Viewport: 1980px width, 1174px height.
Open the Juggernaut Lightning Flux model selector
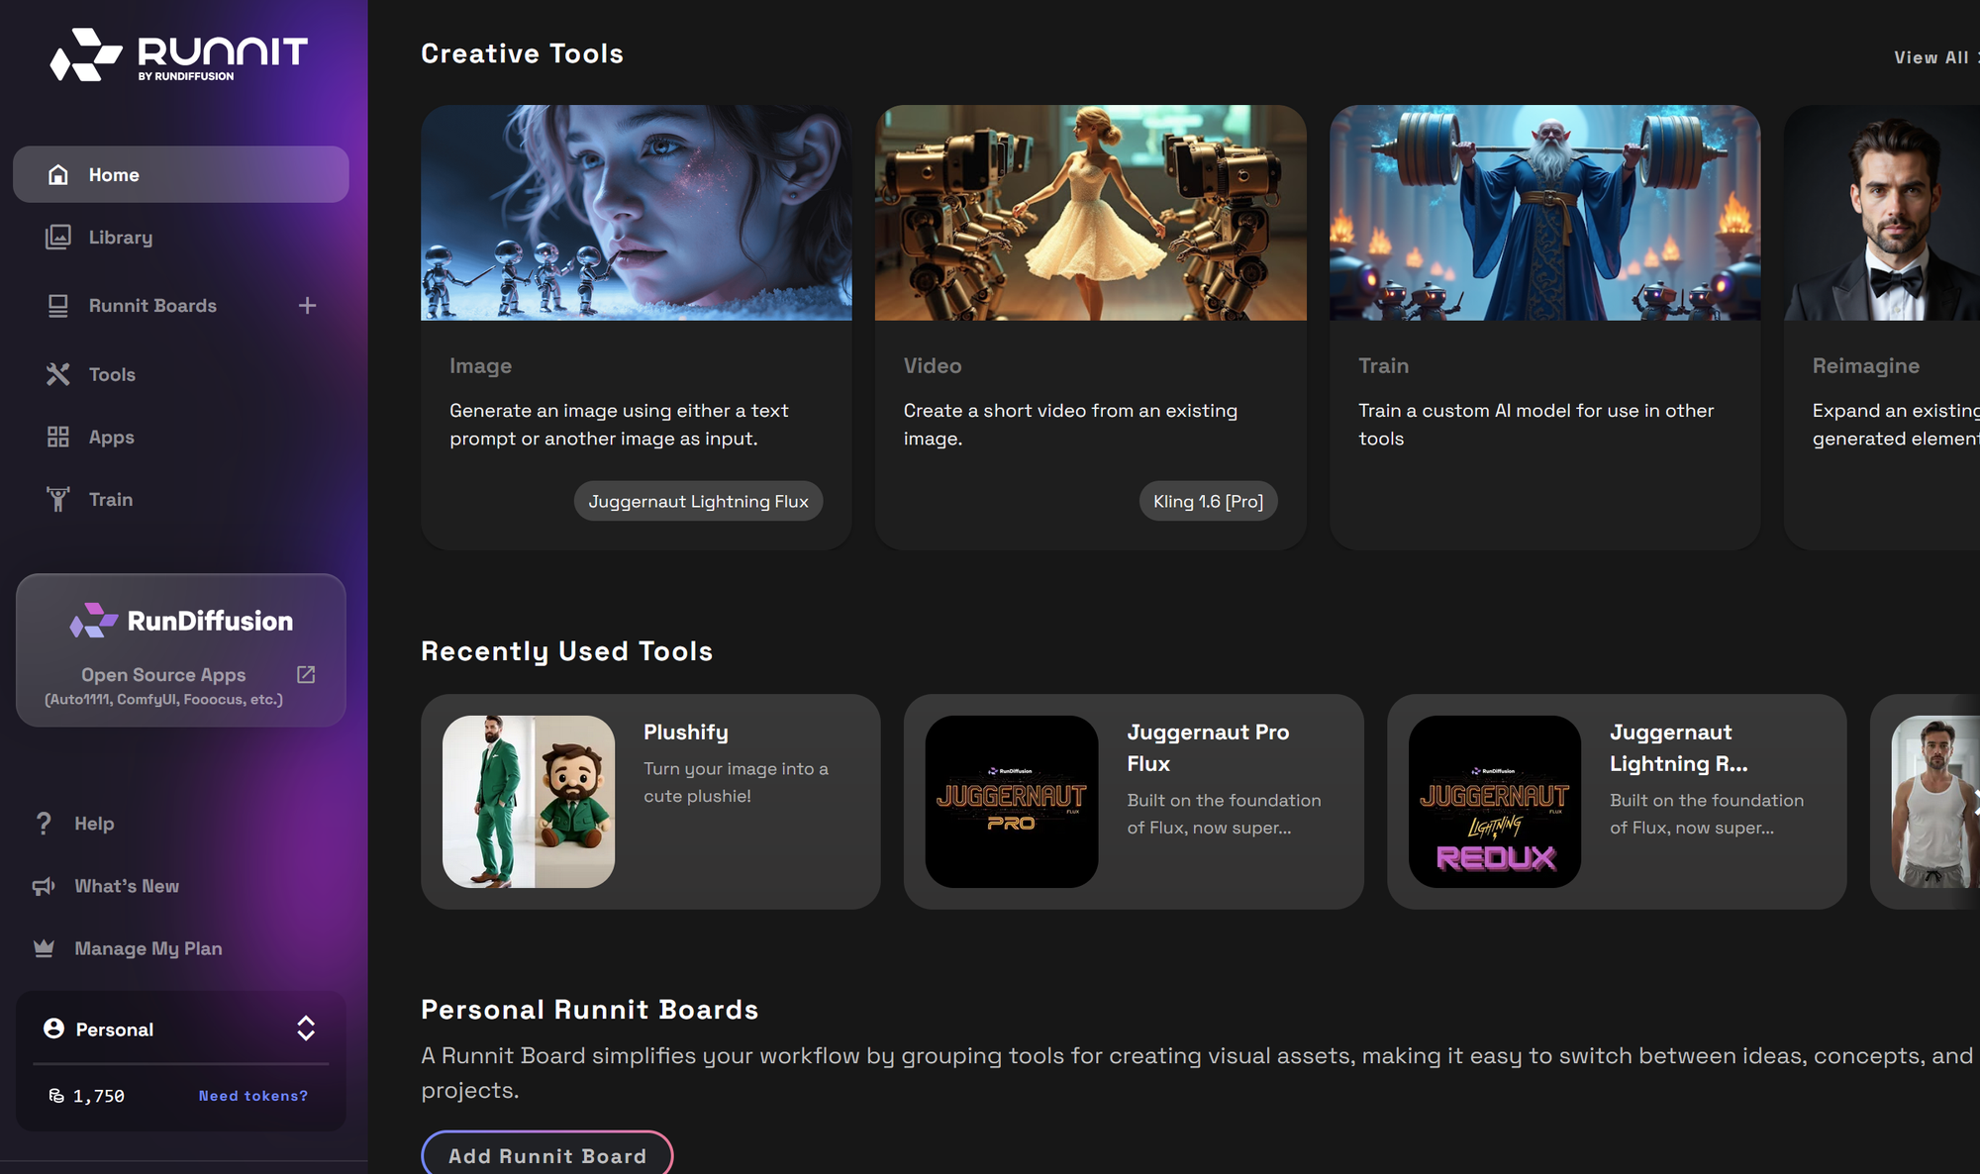pos(698,501)
